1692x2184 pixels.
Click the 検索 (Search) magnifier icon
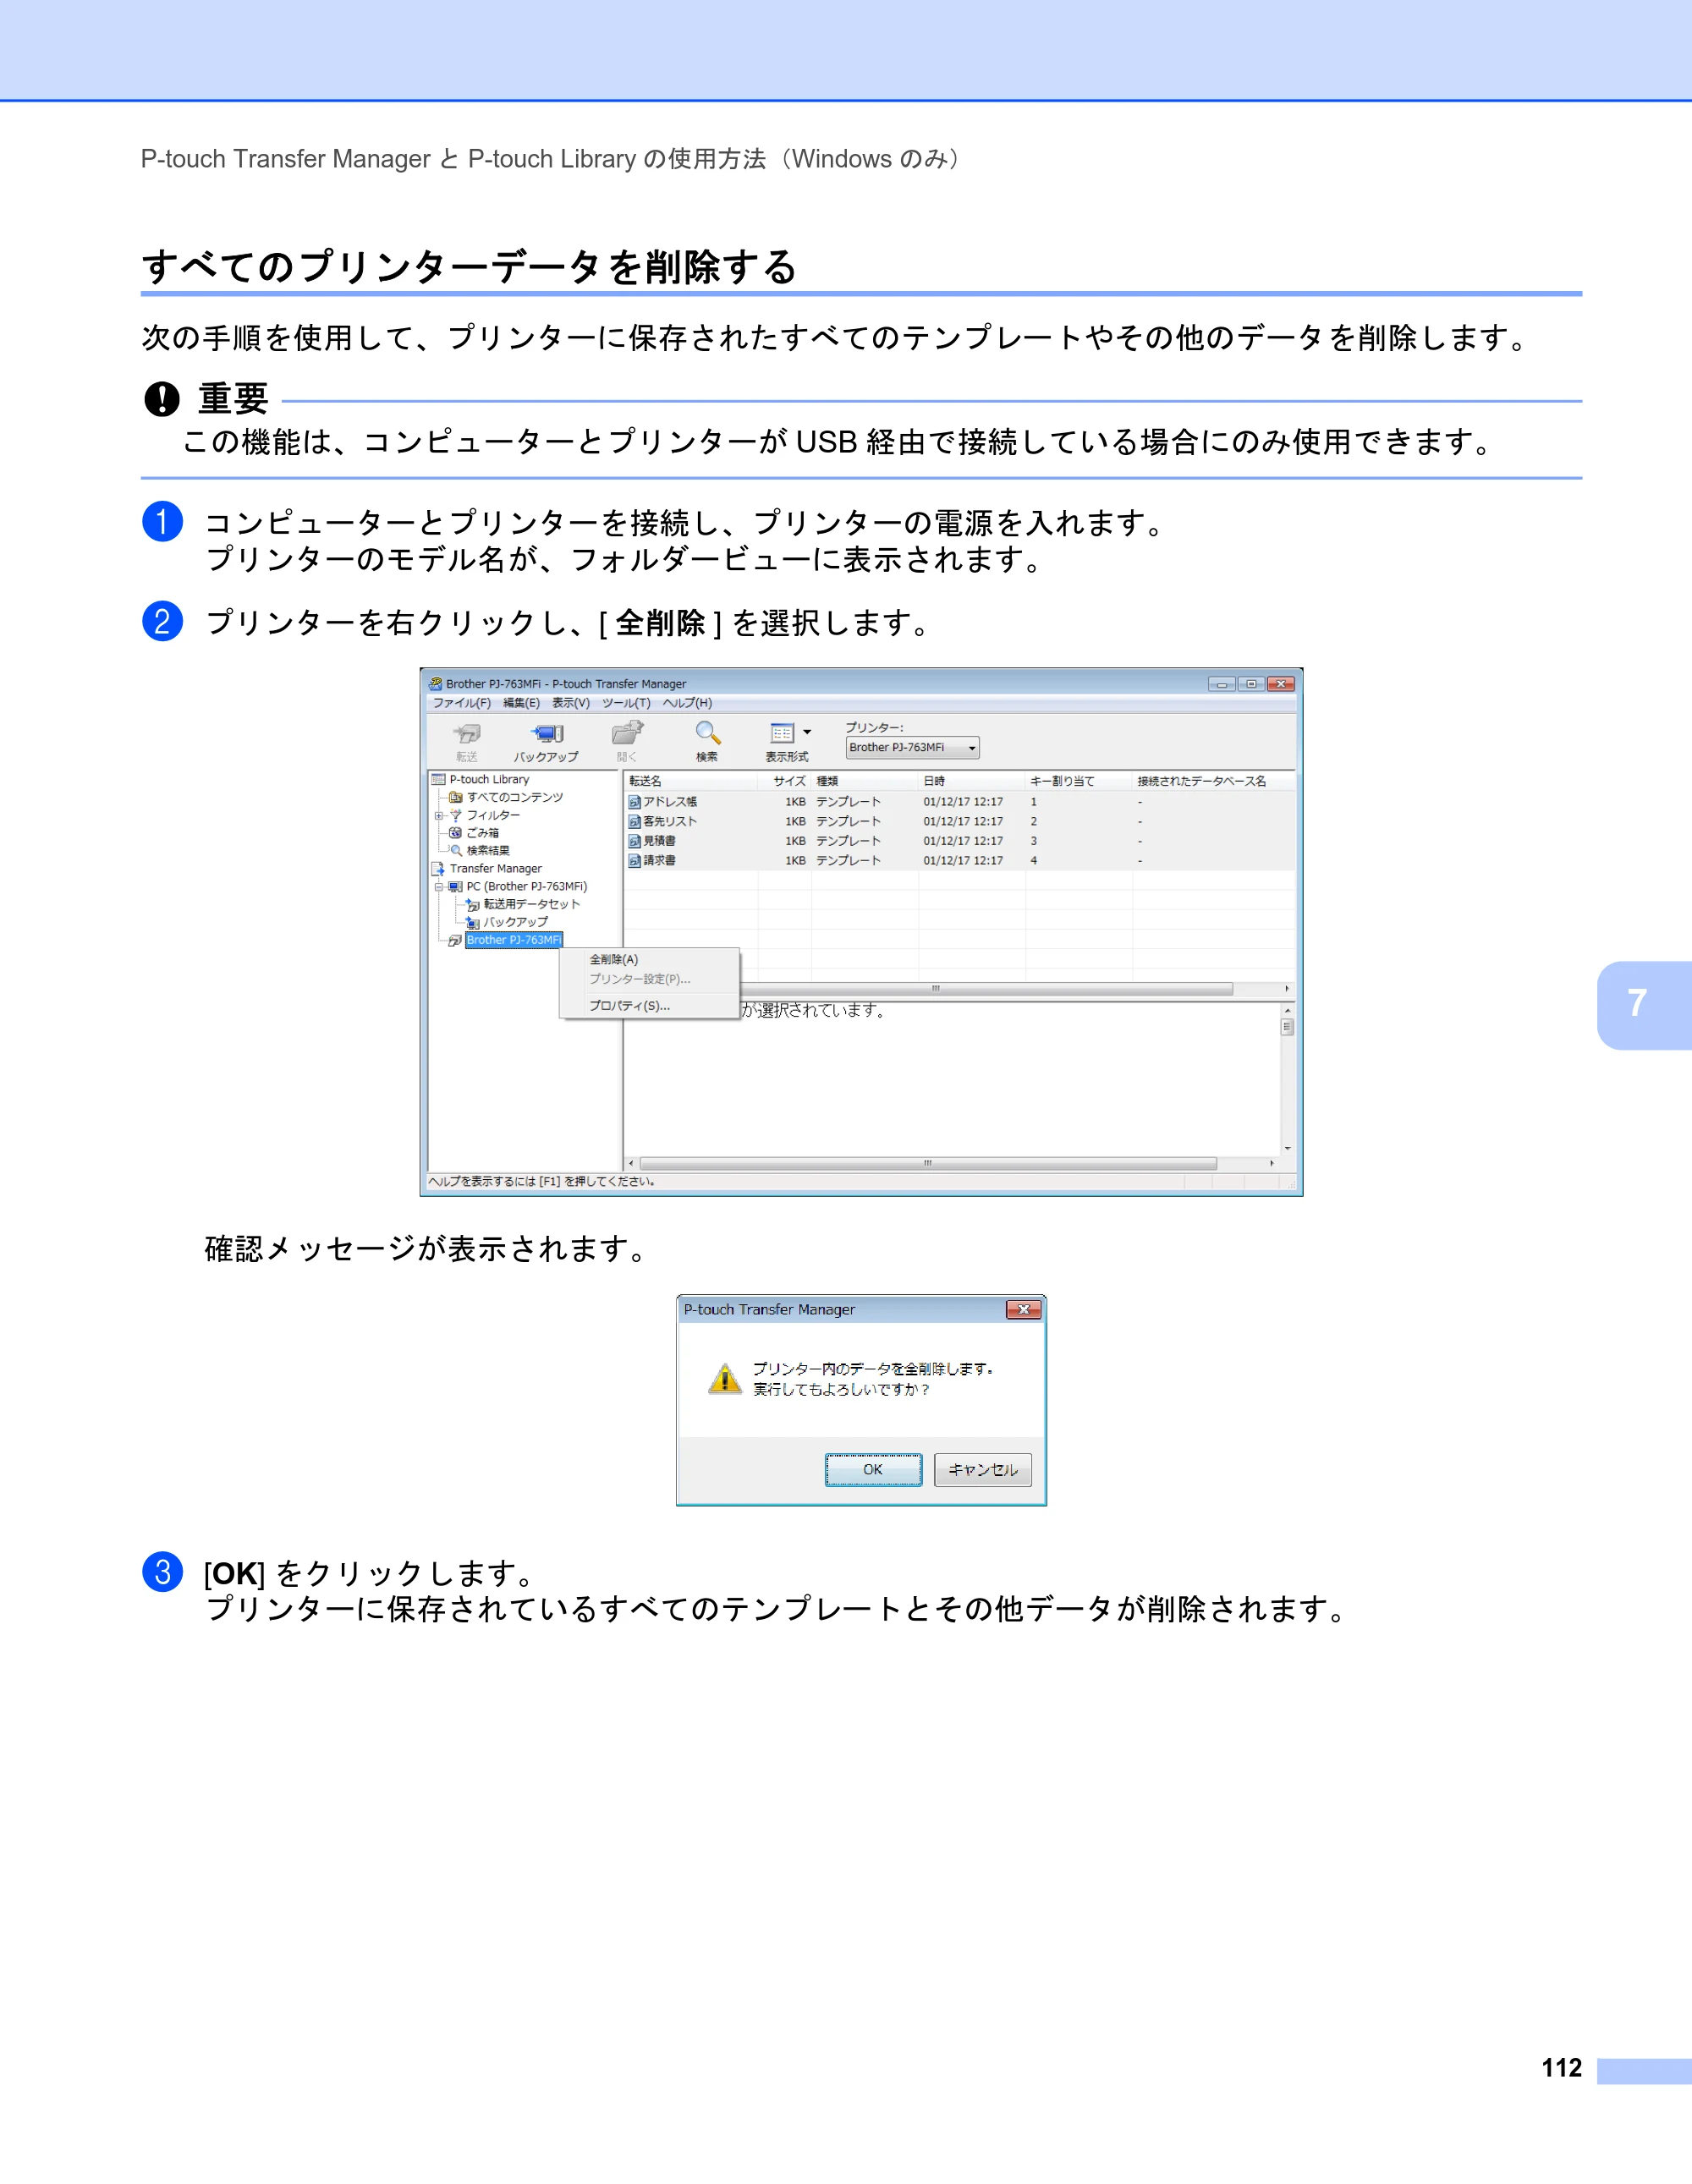[708, 733]
